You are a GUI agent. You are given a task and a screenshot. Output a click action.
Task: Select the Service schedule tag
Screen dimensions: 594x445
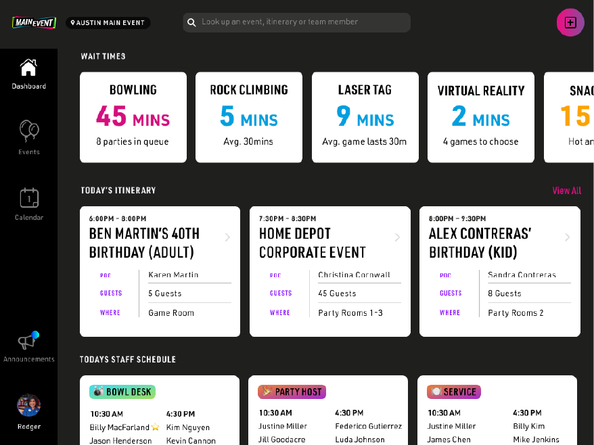[x=453, y=392]
